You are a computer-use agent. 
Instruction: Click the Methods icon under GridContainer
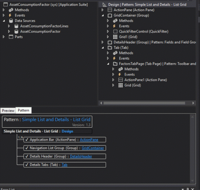point(115,21)
